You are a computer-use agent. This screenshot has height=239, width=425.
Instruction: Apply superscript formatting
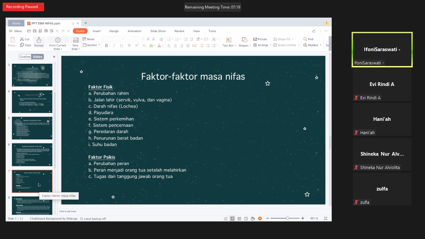tap(137, 45)
